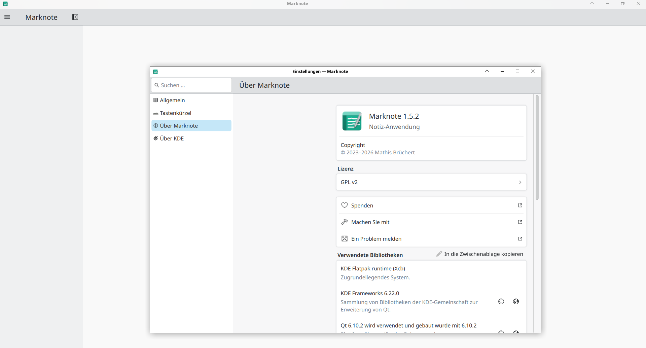This screenshot has width=646, height=348.
Task: Click external link icon for Ein Problem melden
Action: (520, 239)
